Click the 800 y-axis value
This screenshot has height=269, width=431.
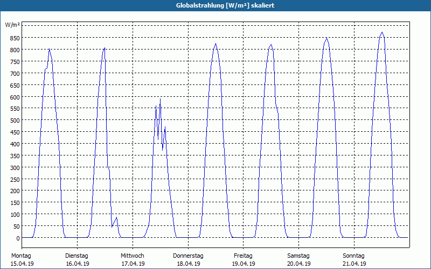pos(15,50)
